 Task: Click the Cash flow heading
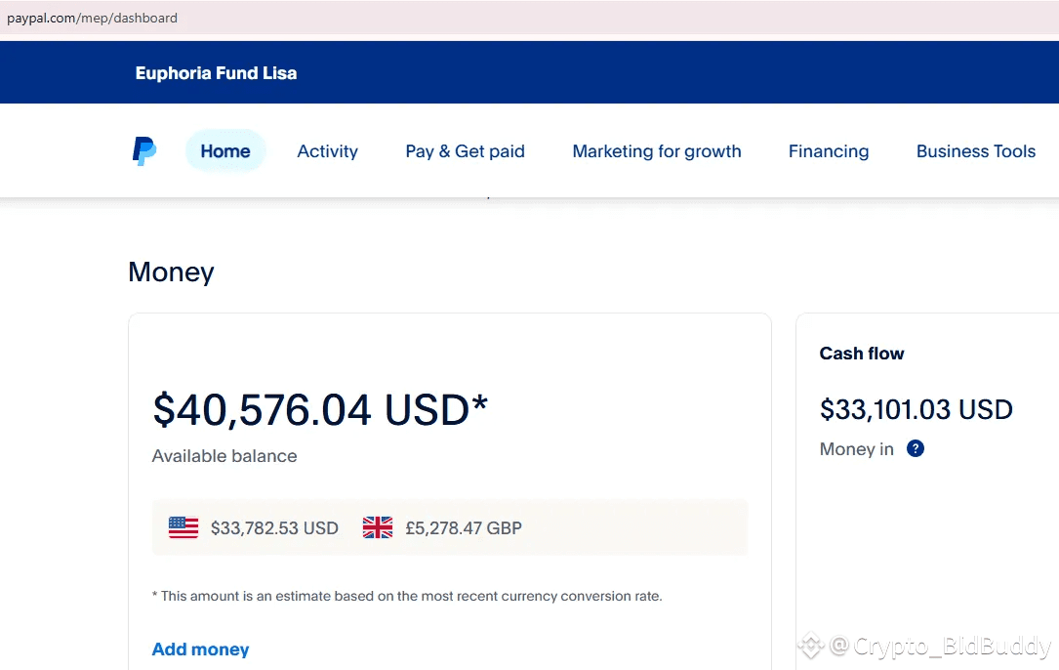[x=862, y=354]
